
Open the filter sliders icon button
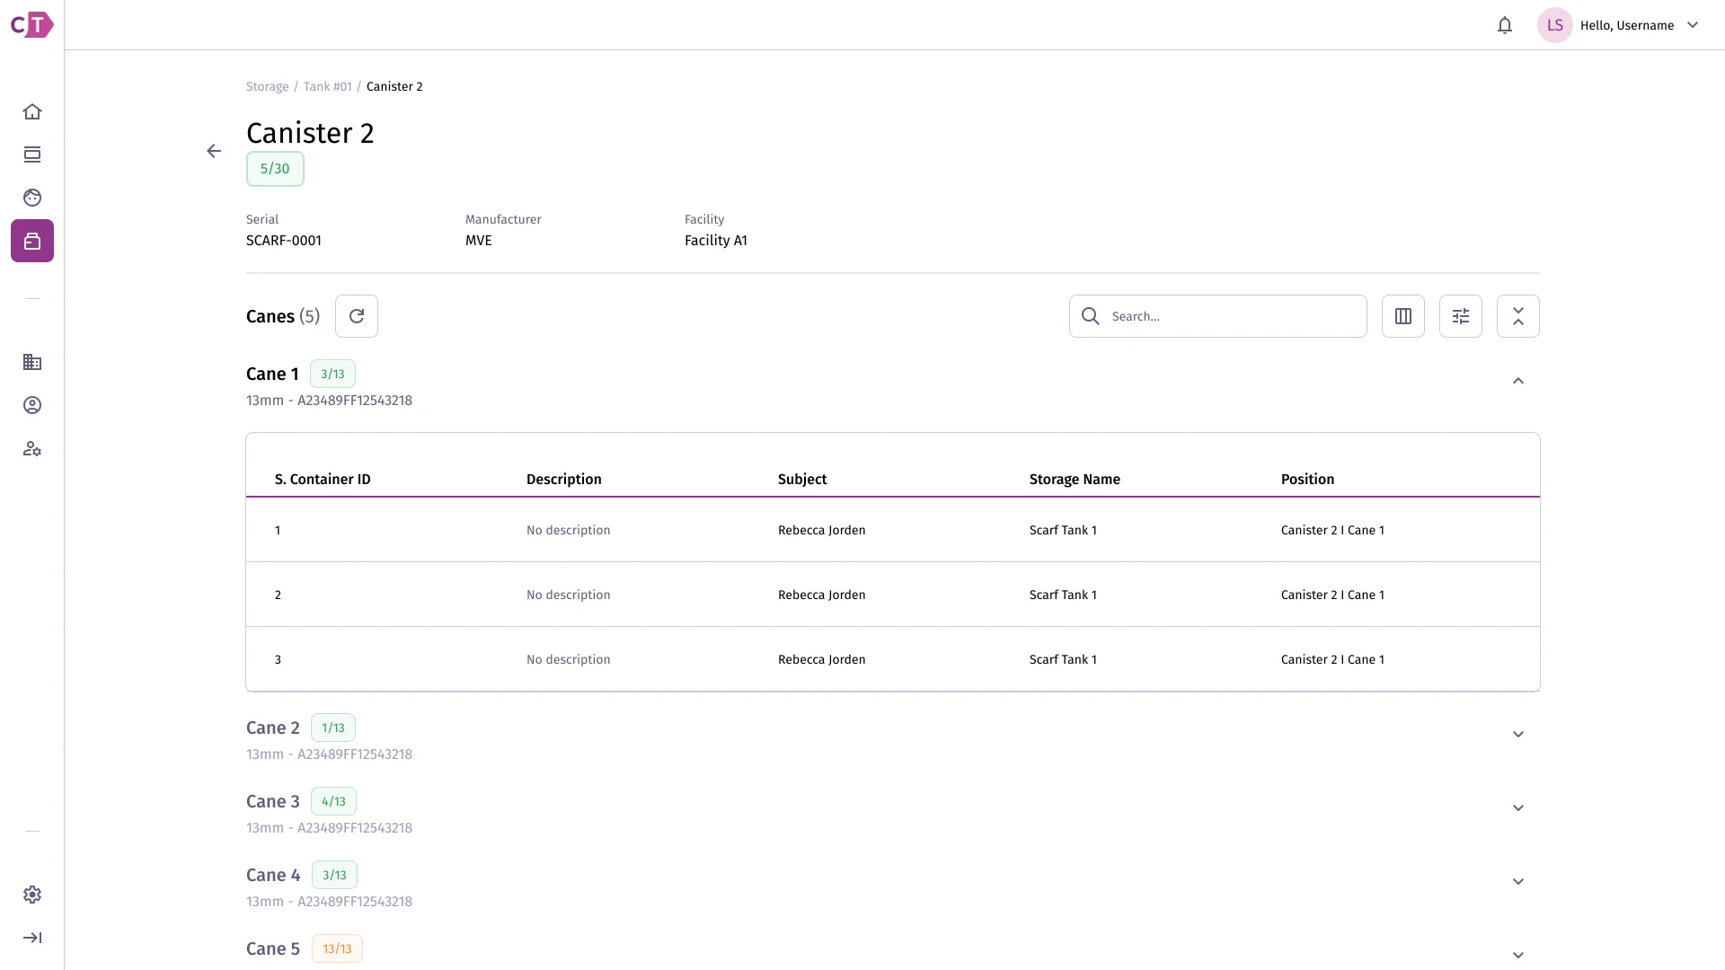1461,316
